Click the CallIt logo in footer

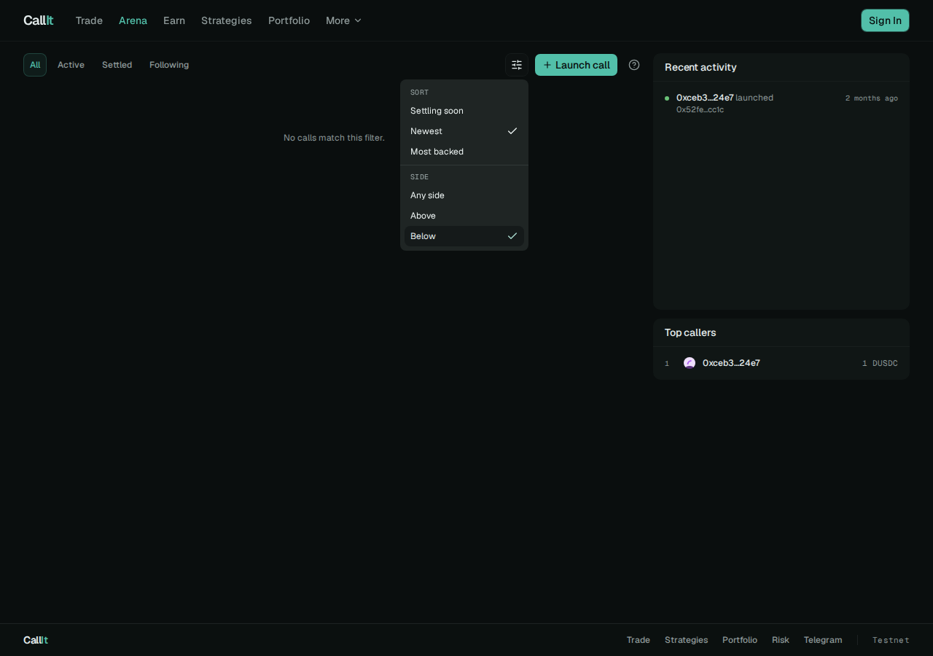click(36, 640)
